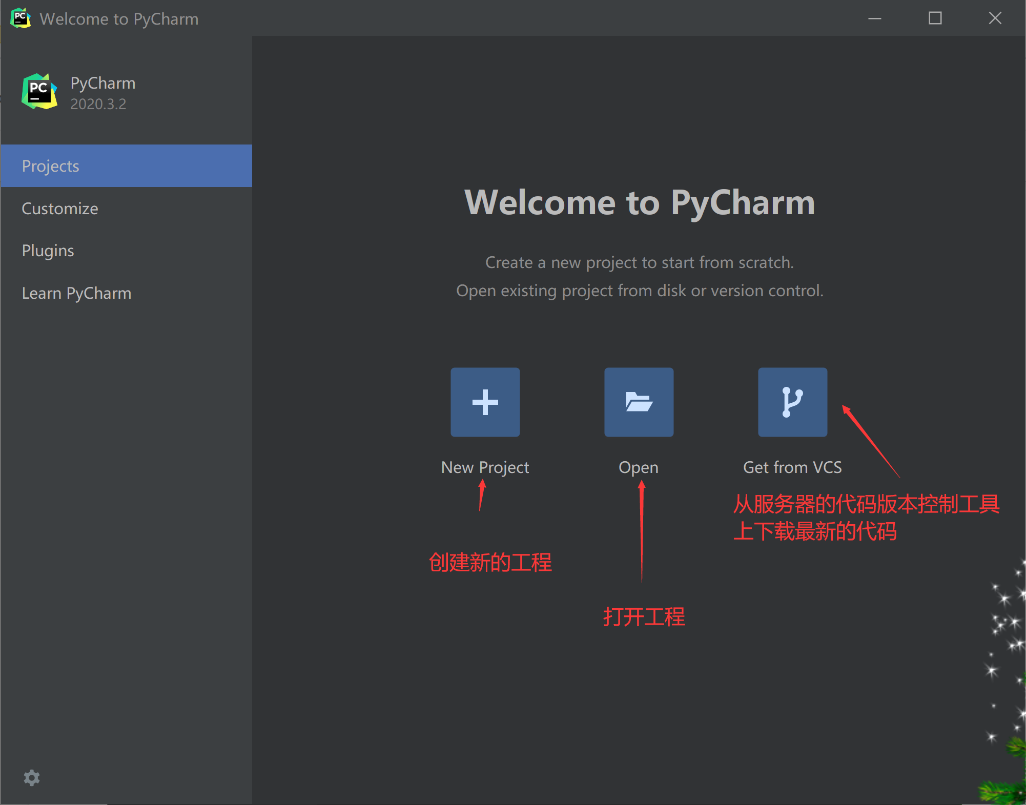Open the Plugins tab
The width and height of the screenshot is (1026, 805).
(126, 251)
